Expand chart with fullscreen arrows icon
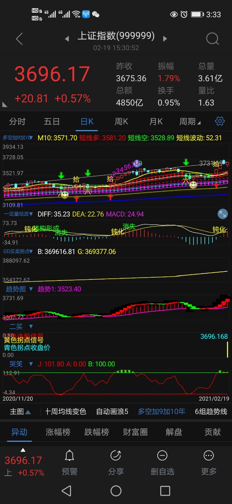The height and width of the screenshot is (504, 232). (x=223, y=214)
